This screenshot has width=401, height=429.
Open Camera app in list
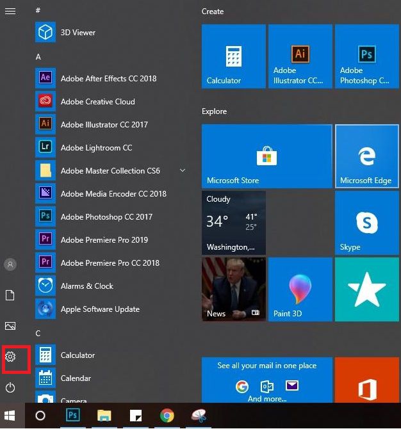coord(112,397)
